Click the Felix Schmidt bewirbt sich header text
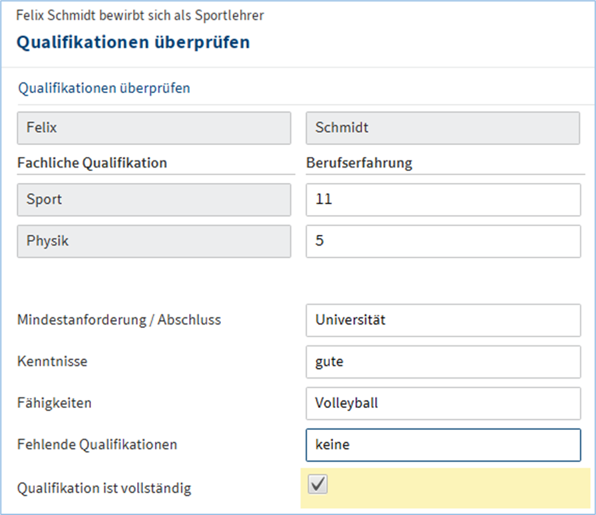This screenshot has width=596, height=515. [x=140, y=15]
